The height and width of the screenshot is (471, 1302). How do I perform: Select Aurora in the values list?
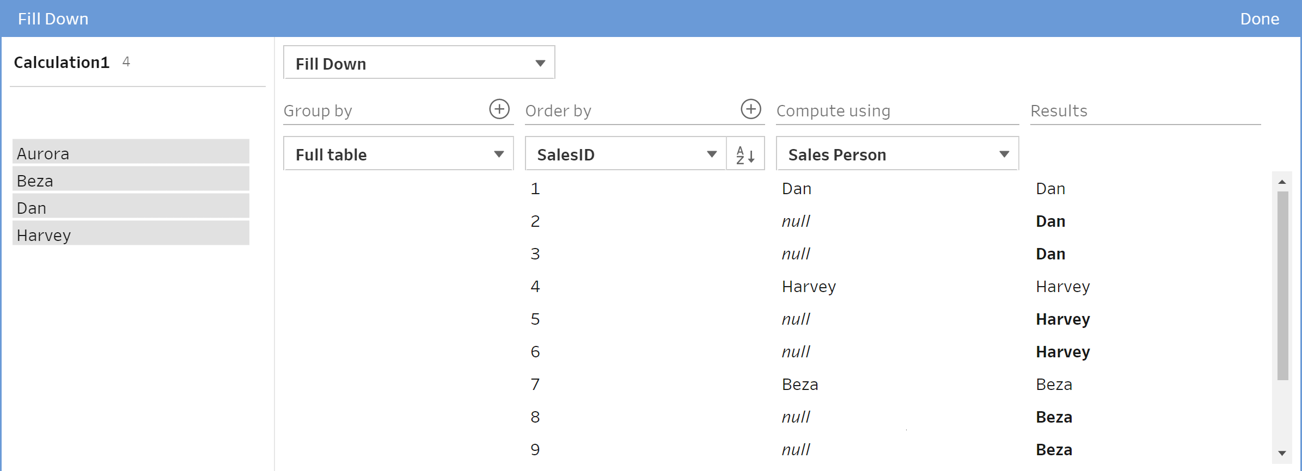pos(131,153)
